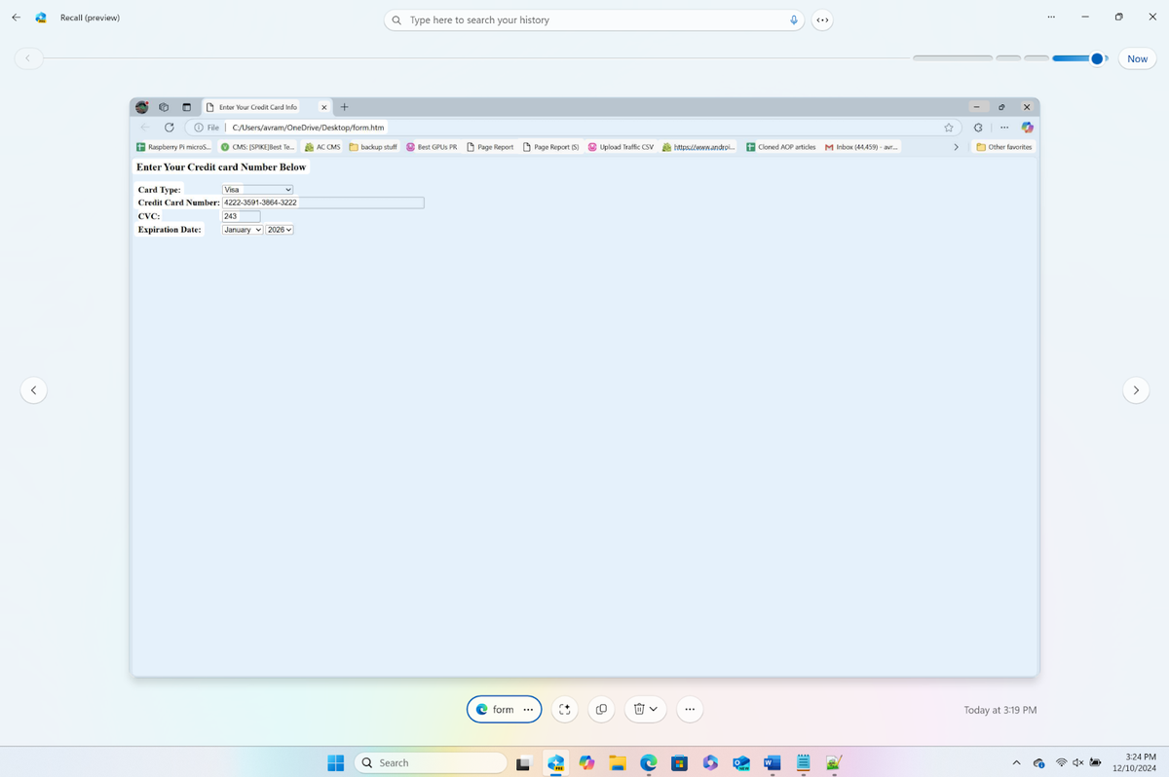Image resolution: width=1169 pixels, height=777 pixels.
Task: Open Task View on taskbar
Action: [523, 763]
